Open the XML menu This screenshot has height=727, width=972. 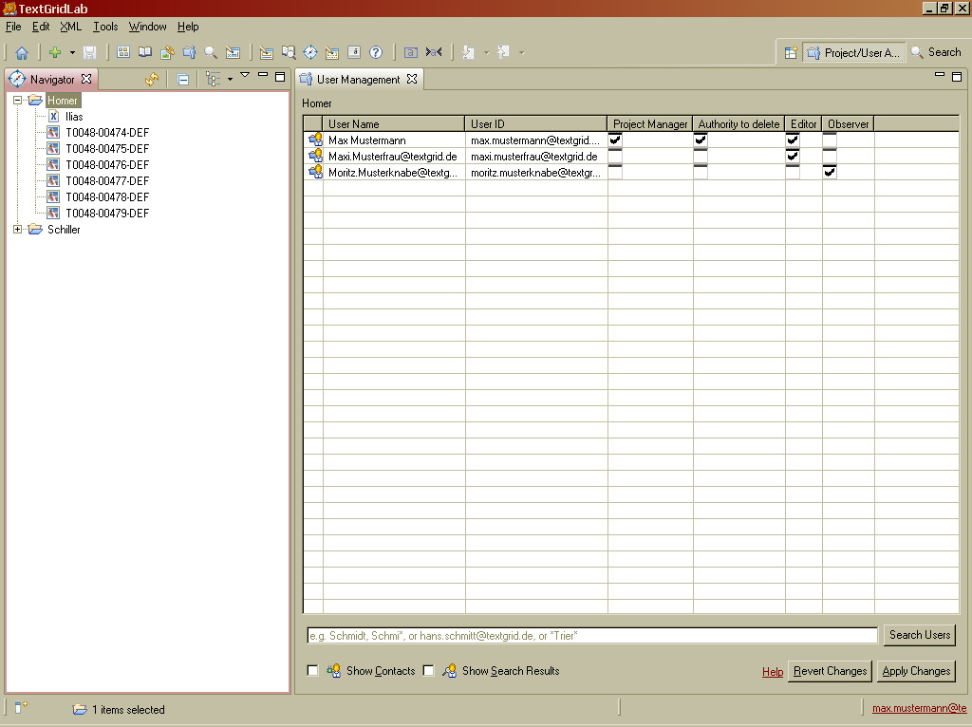pos(70,27)
